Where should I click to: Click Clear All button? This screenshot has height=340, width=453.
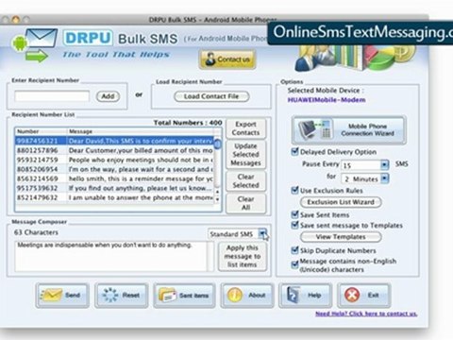(x=245, y=203)
